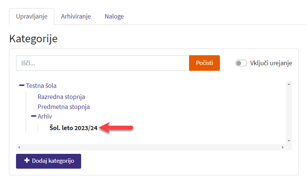Click the Dodaj kategorijo button

tap(48, 161)
